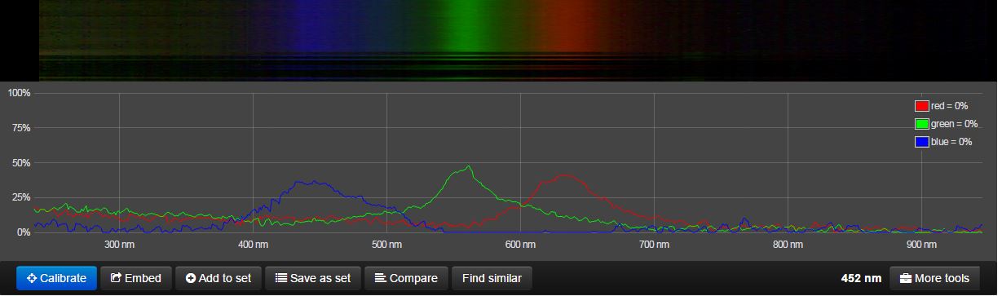
Task: Open the Embed option
Action: (x=136, y=278)
